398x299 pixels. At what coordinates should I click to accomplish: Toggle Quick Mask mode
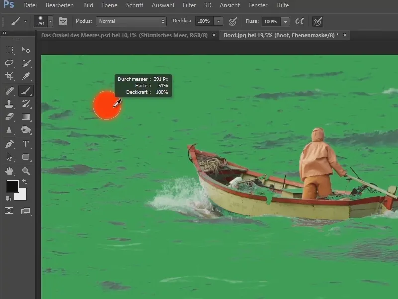click(9, 211)
